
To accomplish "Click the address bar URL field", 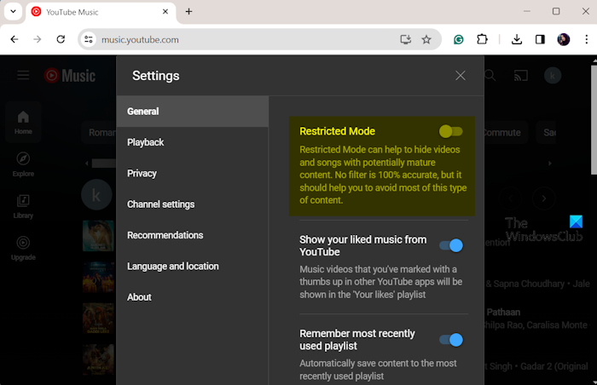I will [x=239, y=39].
